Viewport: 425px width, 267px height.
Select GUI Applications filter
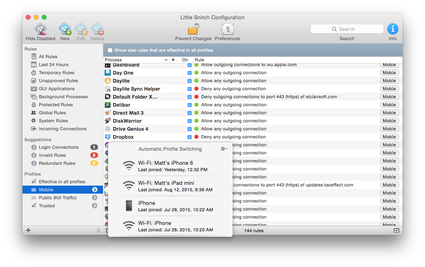pos(57,89)
